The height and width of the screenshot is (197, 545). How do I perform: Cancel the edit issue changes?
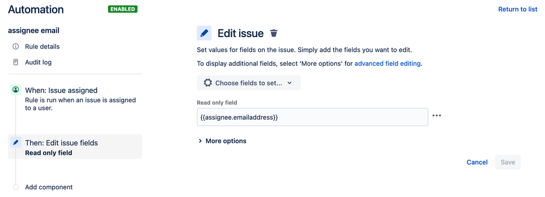[477, 162]
